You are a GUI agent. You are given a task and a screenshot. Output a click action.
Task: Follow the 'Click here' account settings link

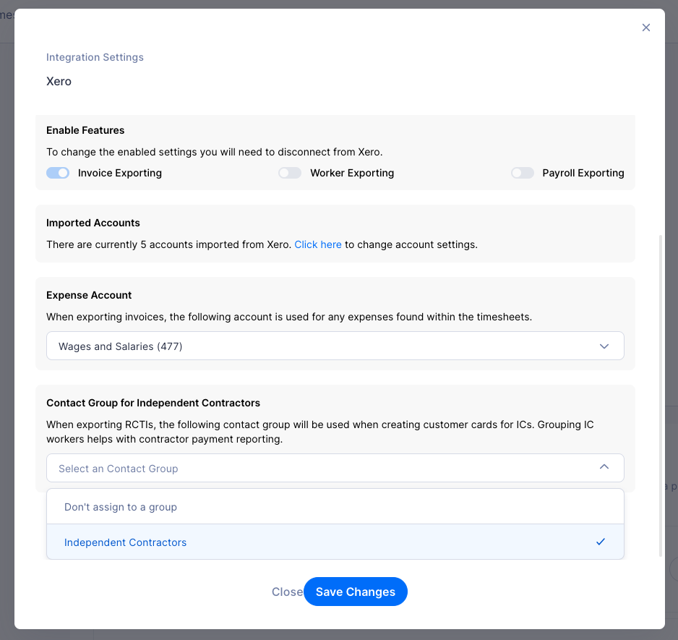pyautogui.click(x=318, y=244)
